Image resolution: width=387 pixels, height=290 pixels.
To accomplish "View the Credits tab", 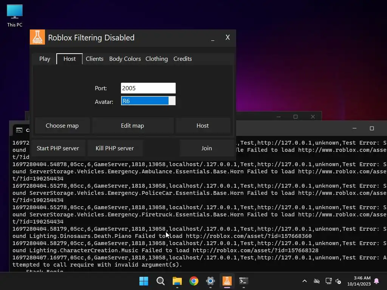I will coord(183,59).
